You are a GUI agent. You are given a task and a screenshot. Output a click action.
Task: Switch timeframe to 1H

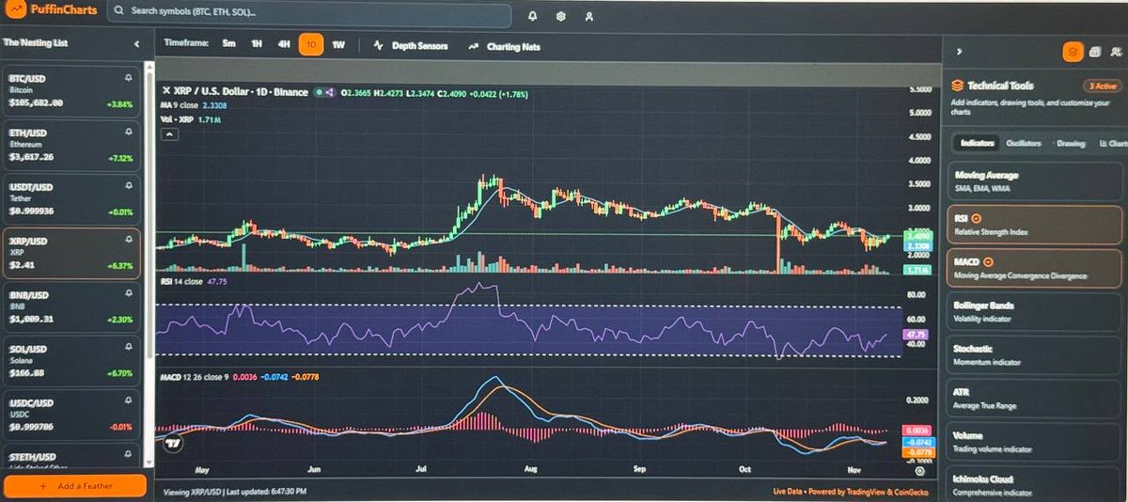pyautogui.click(x=256, y=44)
